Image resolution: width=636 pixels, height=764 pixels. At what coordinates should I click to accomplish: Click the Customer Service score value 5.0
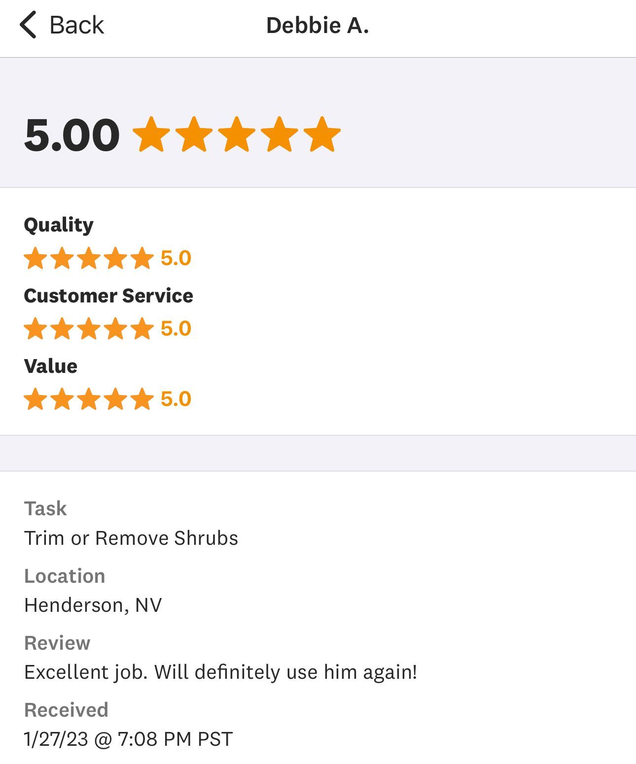tap(176, 329)
